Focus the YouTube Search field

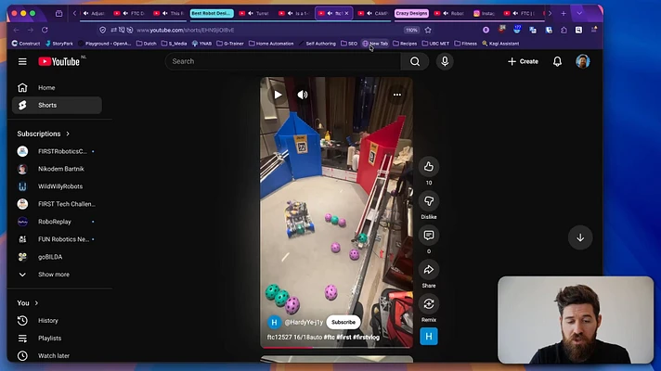coord(283,61)
